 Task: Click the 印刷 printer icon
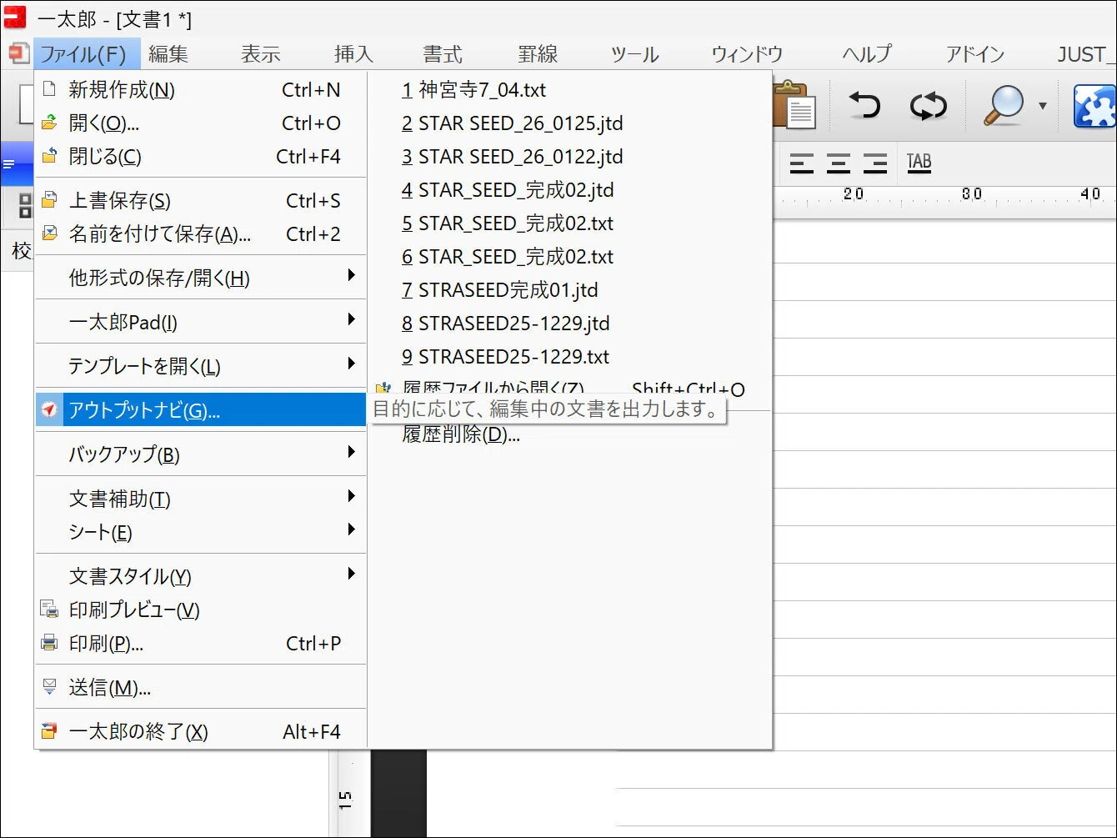pyautogui.click(x=50, y=643)
